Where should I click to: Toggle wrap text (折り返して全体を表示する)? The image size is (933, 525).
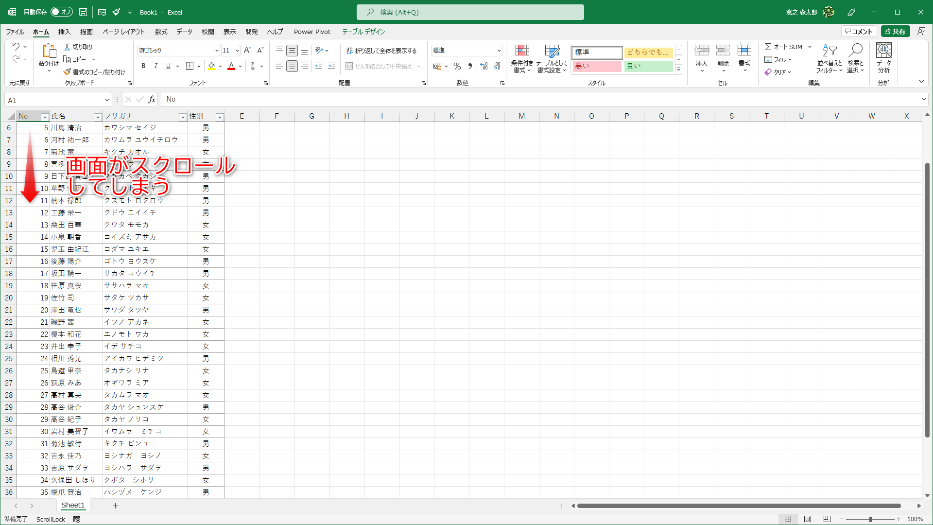click(x=381, y=51)
